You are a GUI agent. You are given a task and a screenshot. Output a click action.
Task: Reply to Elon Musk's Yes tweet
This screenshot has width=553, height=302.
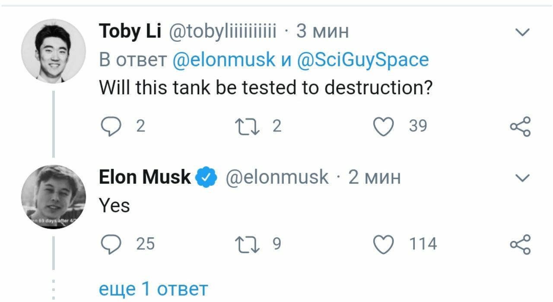[110, 245]
